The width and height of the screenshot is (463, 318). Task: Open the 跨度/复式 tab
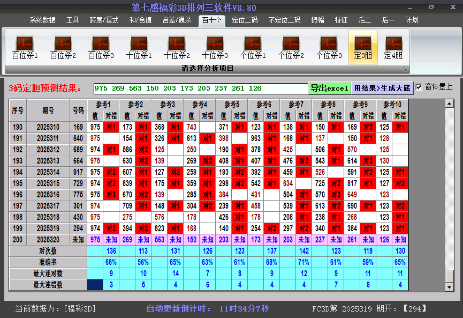click(104, 20)
